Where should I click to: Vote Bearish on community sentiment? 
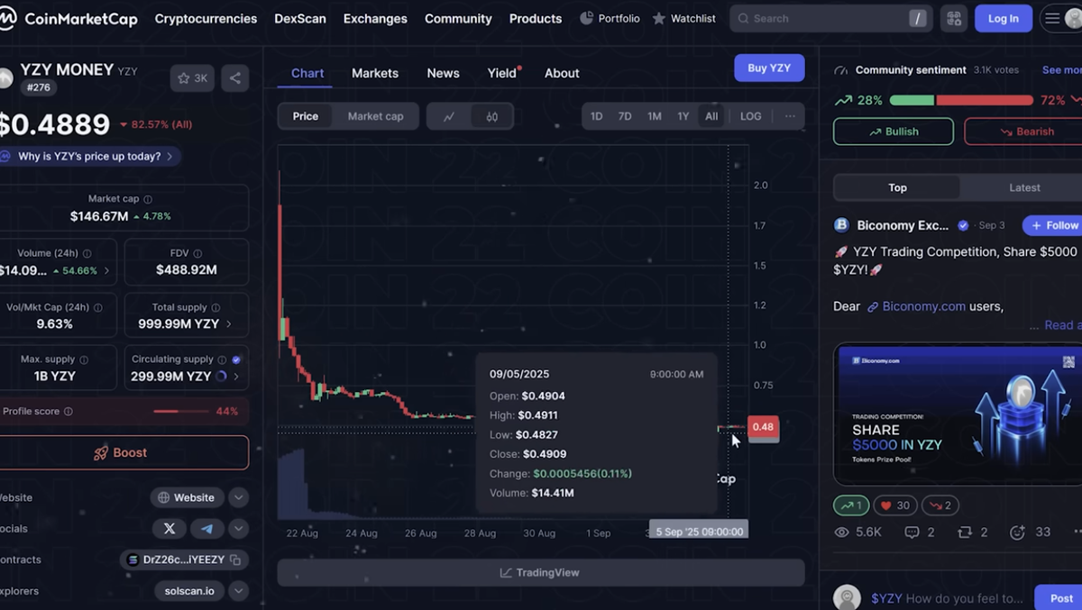point(1023,132)
